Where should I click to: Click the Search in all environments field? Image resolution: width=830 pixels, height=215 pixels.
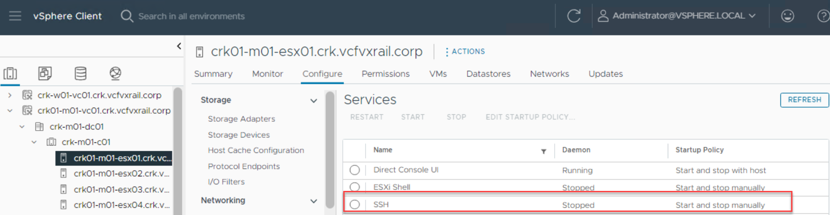(191, 17)
